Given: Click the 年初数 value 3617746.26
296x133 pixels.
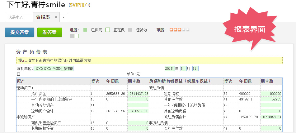Looking at the screenshot, I should tap(115, 111).
